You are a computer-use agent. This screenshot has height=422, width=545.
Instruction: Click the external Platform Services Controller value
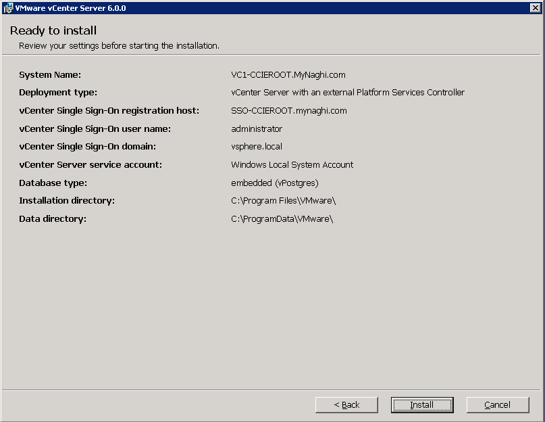coord(348,92)
